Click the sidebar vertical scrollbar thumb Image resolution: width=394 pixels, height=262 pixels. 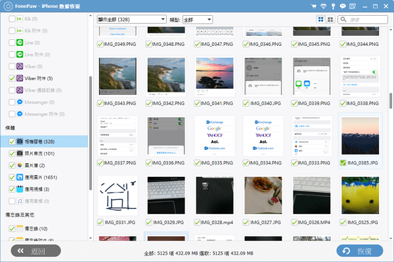click(91, 133)
